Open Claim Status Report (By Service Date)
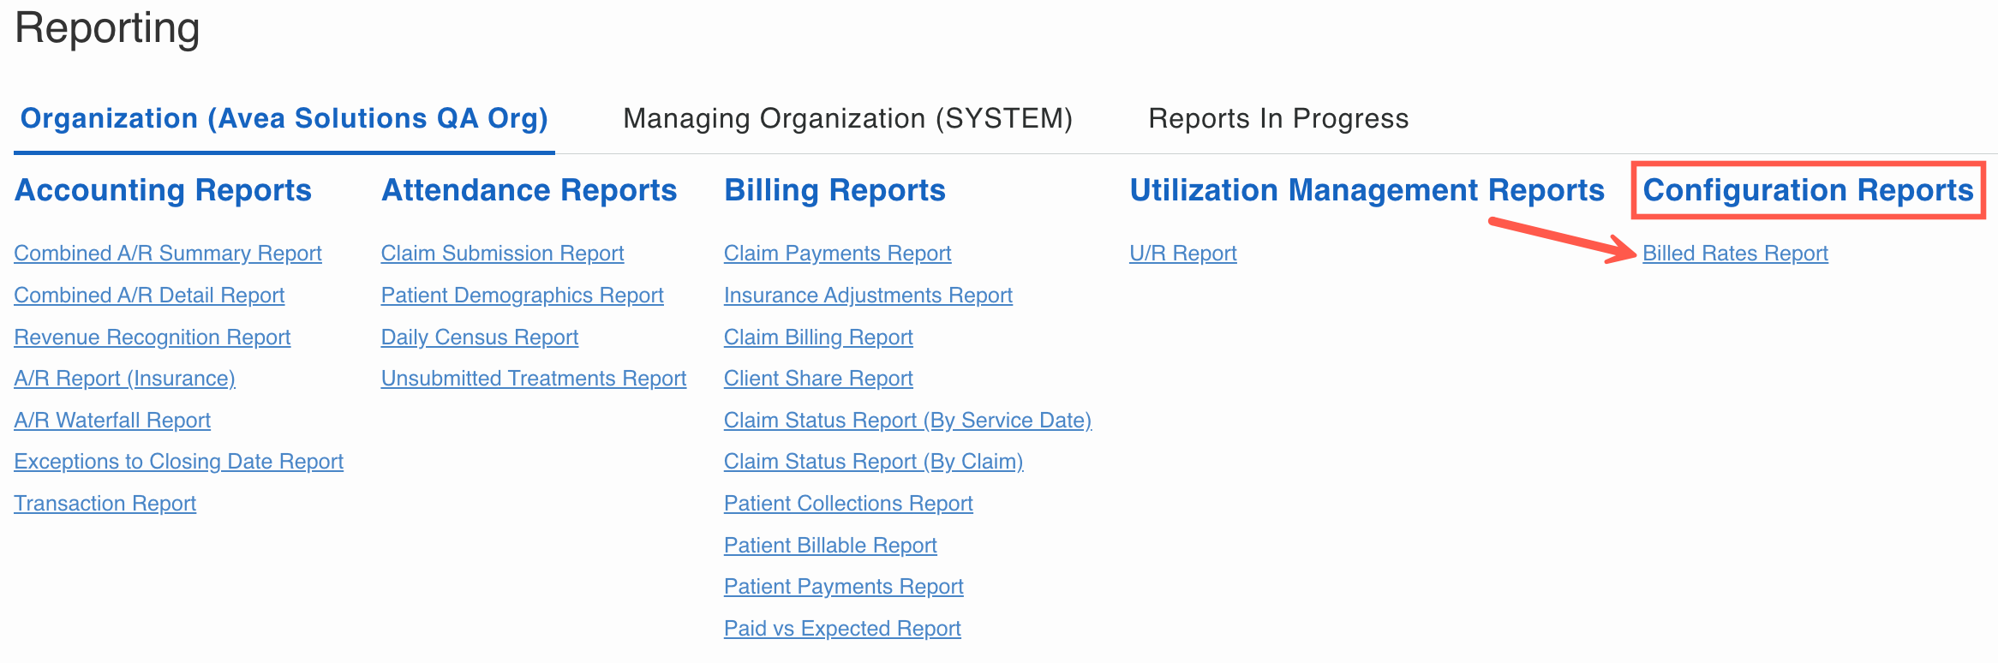Image resolution: width=1998 pixels, height=663 pixels. (x=907, y=421)
